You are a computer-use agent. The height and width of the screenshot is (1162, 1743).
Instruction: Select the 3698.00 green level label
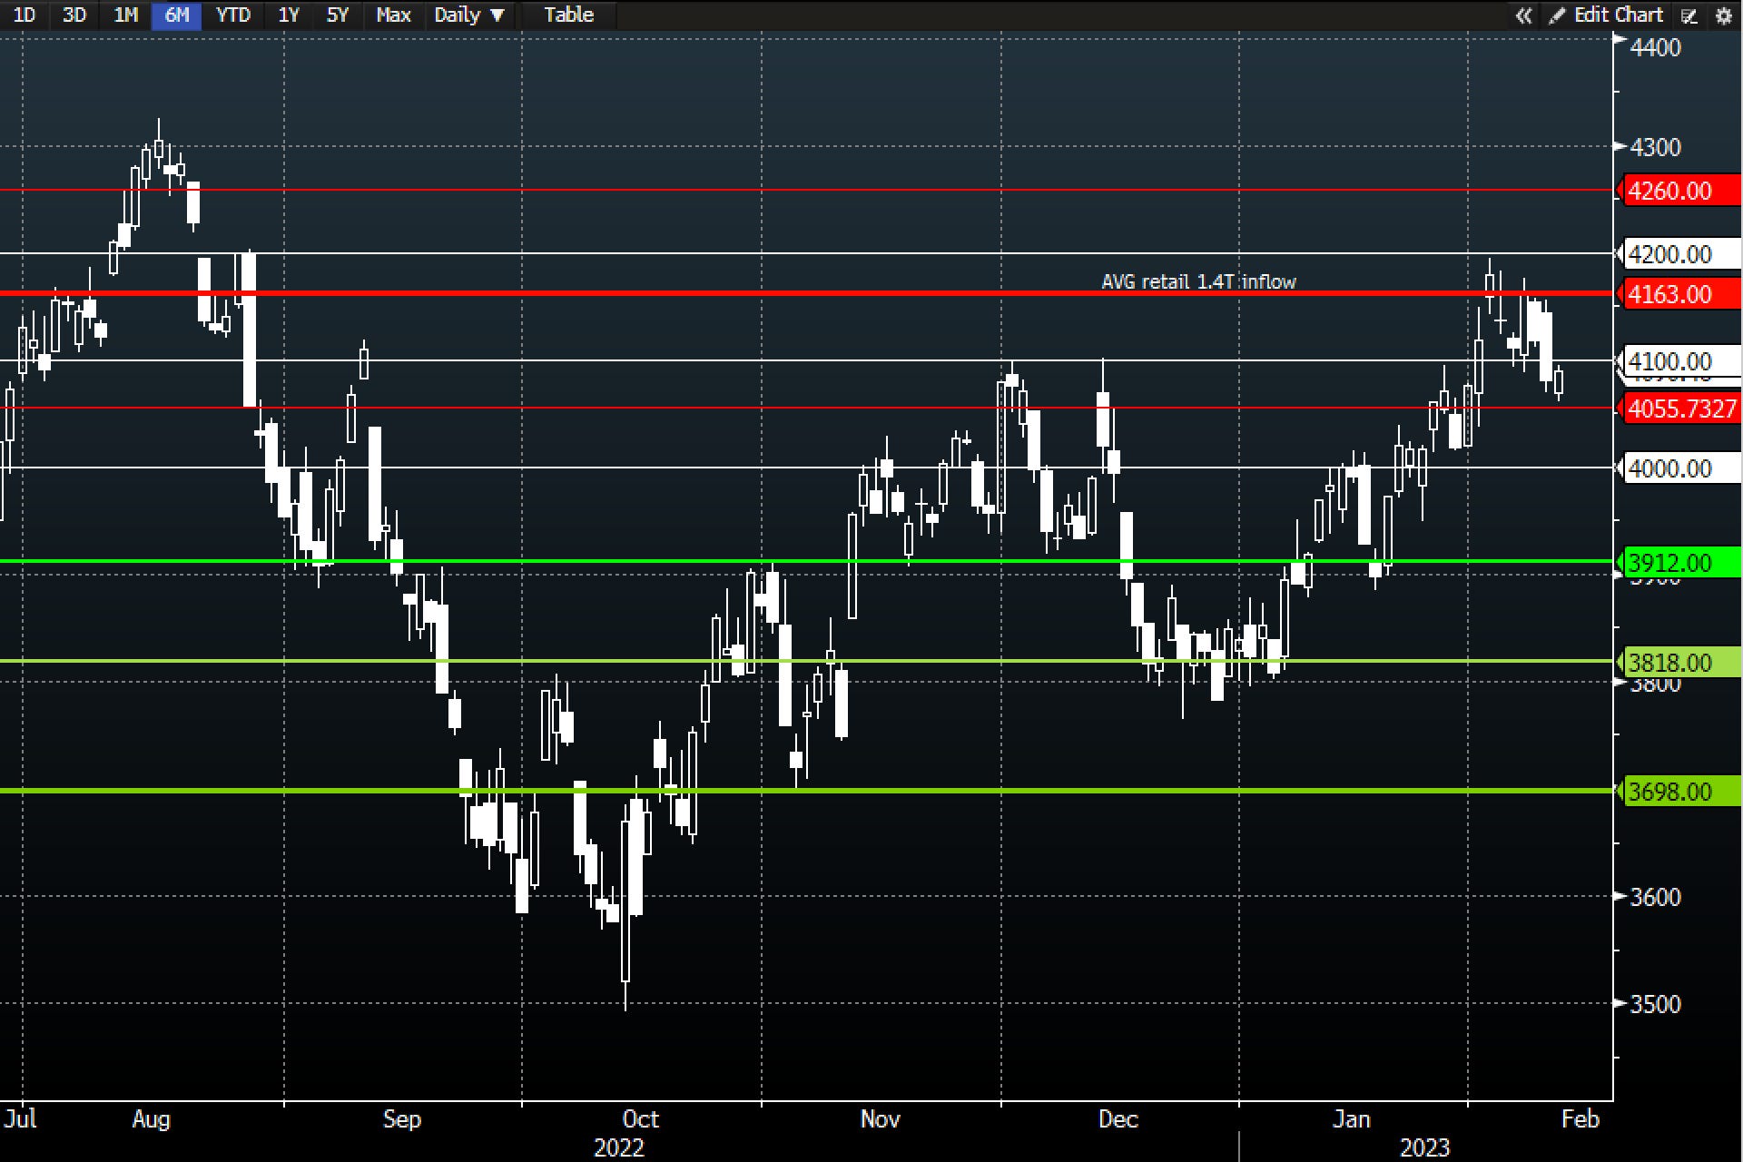pos(1681,792)
